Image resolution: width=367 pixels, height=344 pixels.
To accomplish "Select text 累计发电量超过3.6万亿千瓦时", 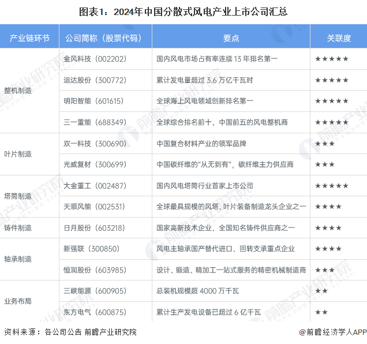I will pos(205,80).
